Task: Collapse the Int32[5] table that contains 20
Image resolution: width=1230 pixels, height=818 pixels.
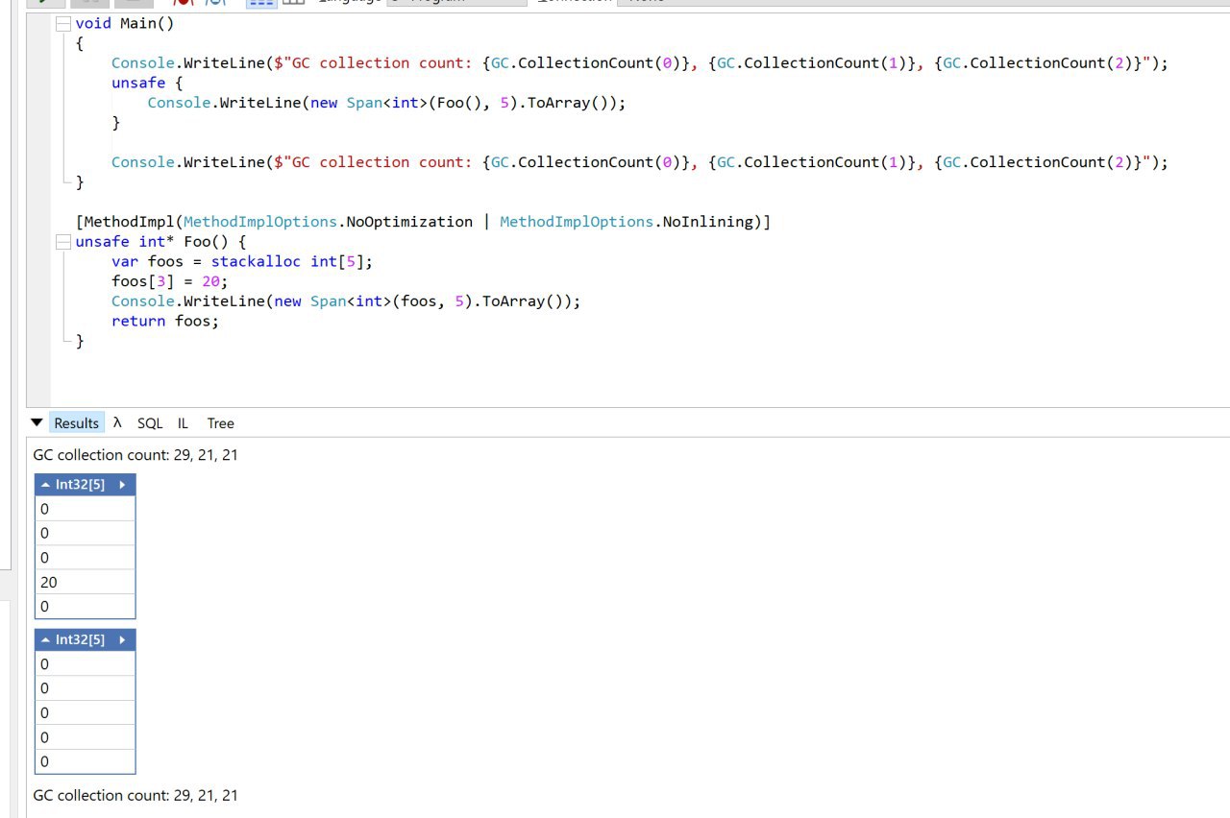Action: click(45, 485)
